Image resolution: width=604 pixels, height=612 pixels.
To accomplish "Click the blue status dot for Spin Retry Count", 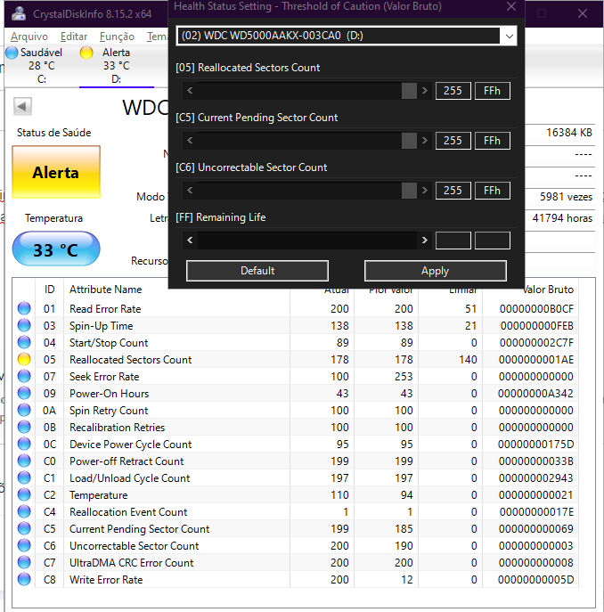I will pyautogui.click(x=24, y=410).
